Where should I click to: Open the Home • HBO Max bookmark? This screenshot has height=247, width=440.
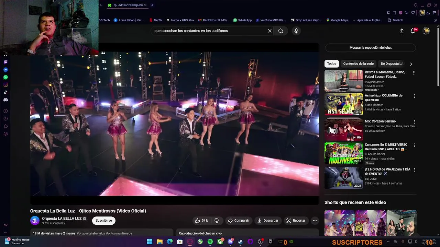pos(180,20)
